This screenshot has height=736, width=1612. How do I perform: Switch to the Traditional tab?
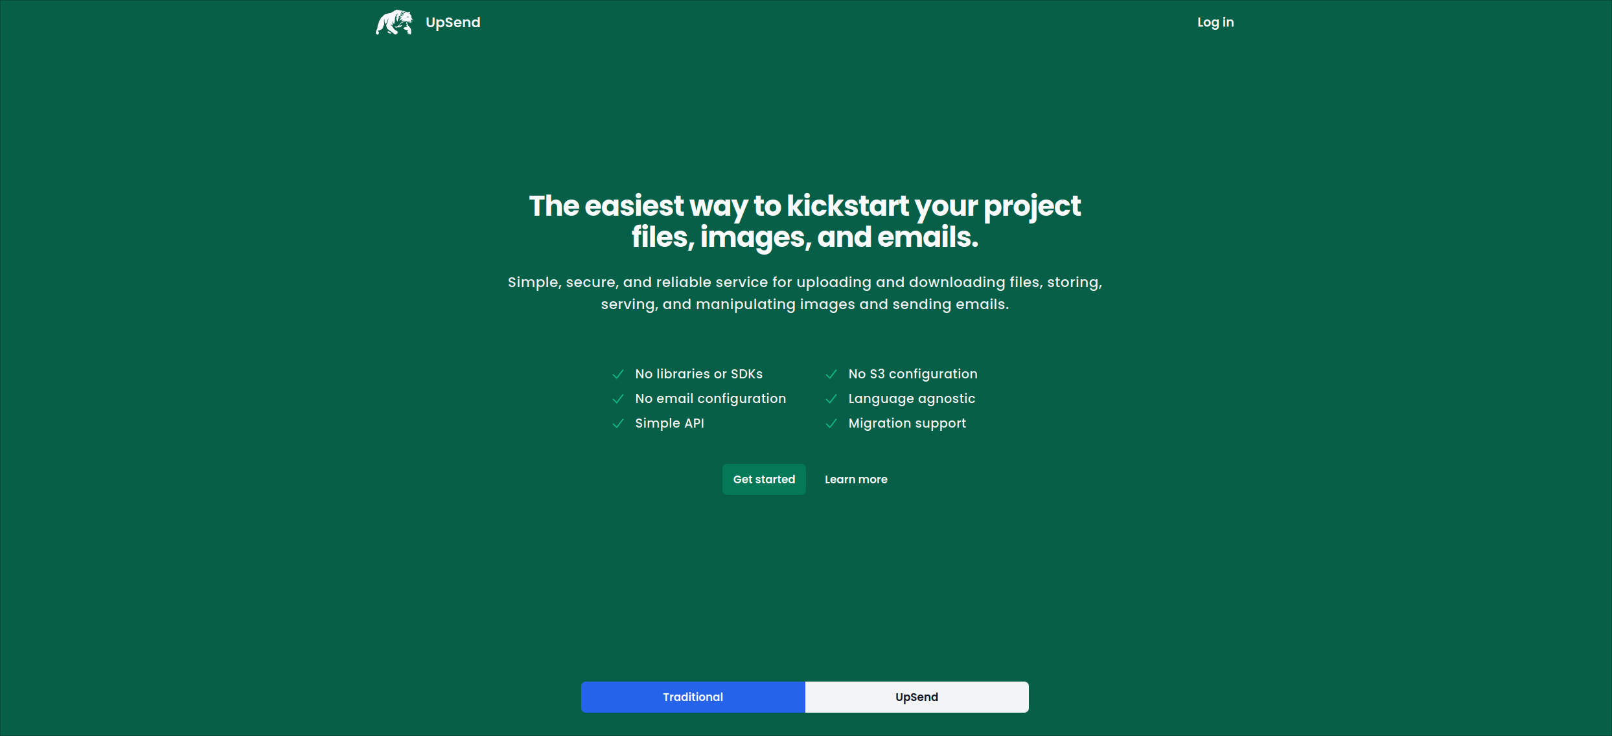click(693, 697)
